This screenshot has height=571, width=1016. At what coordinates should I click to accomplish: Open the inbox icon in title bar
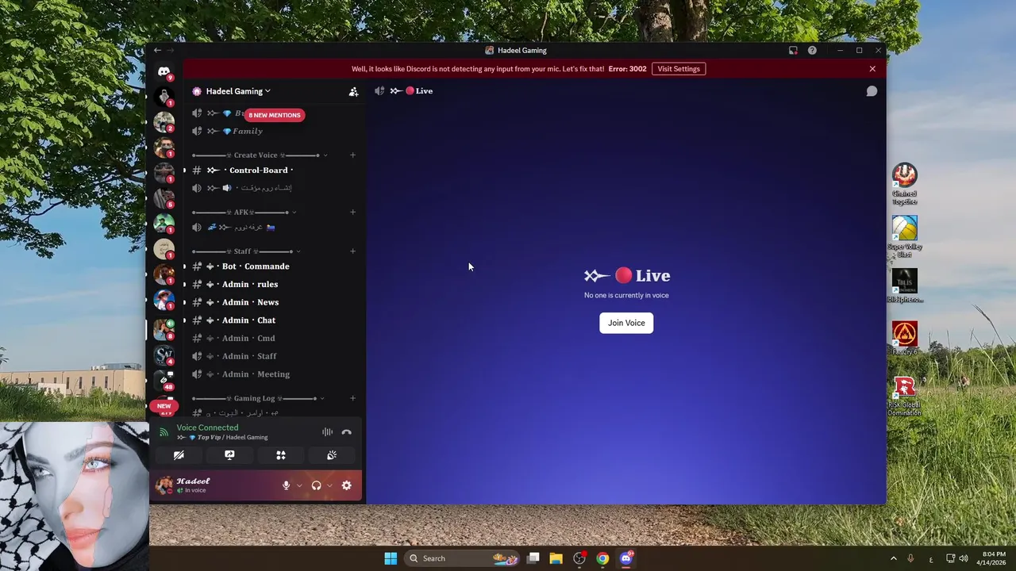pos(793,50)
